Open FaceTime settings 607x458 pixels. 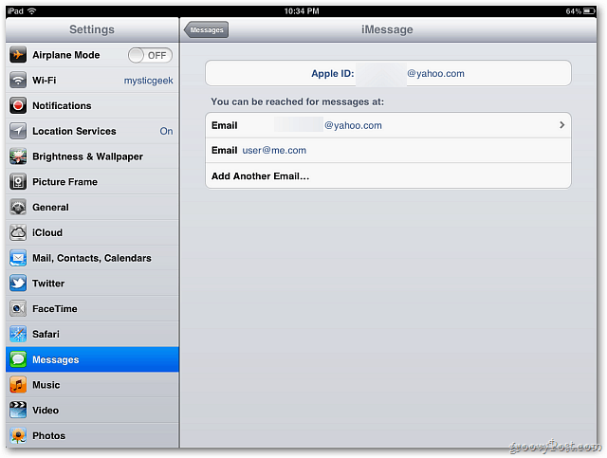pos(92,308)
